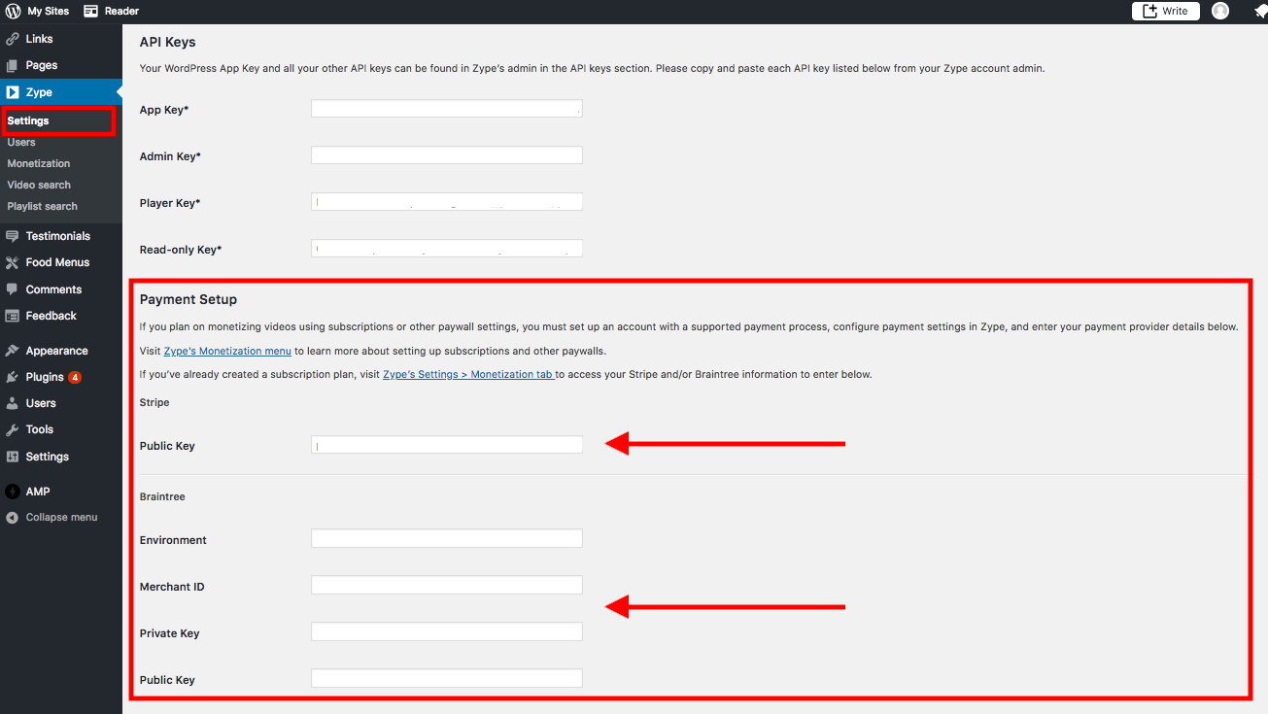Focus the Stripe Public Key field
Screen dimensions: 1268x714
(x=447, y=445)
